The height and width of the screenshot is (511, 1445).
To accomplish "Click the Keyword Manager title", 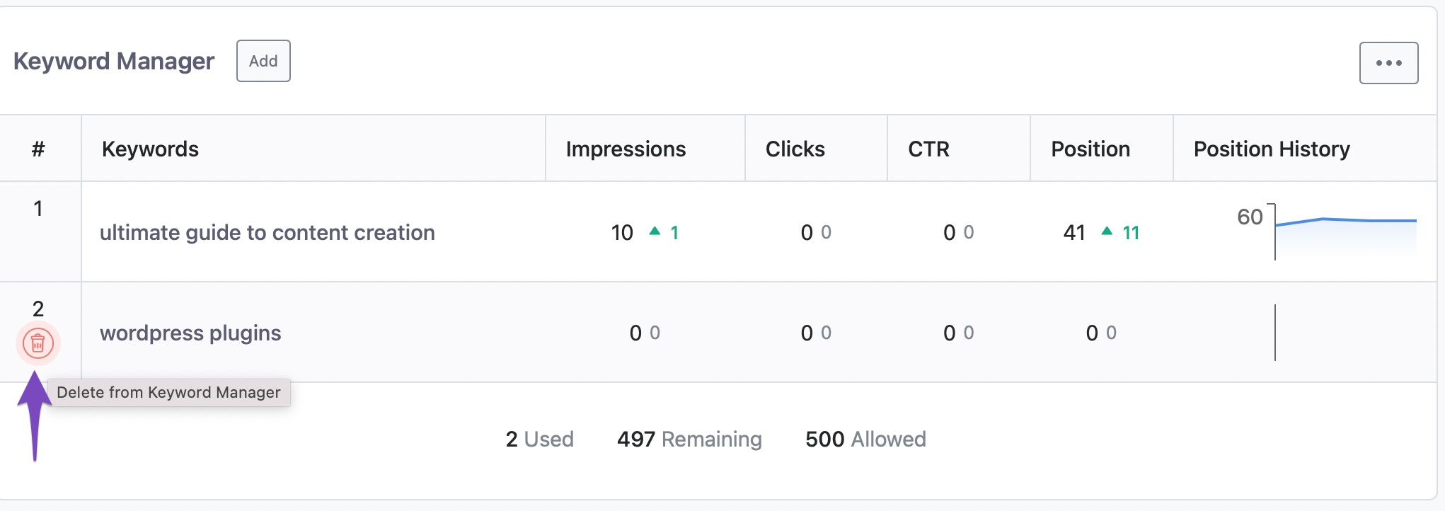I will tap(114, 62).
